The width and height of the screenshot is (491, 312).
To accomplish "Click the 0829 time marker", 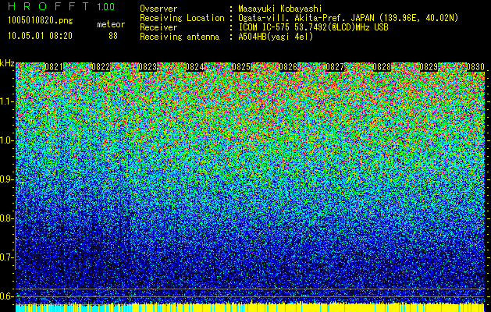I will tap(429, 67).
